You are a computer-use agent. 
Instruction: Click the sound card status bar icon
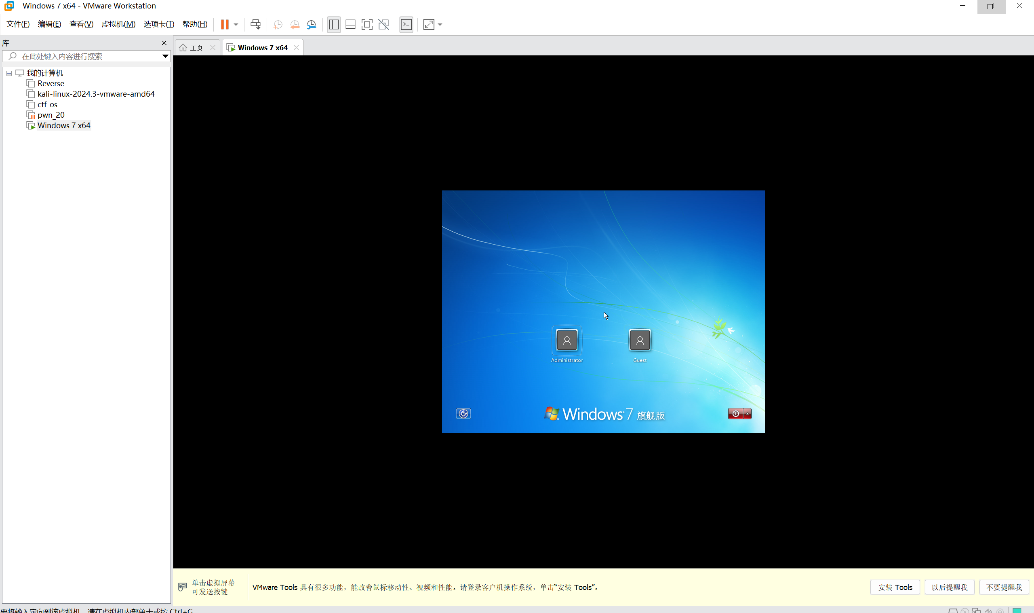988,611
